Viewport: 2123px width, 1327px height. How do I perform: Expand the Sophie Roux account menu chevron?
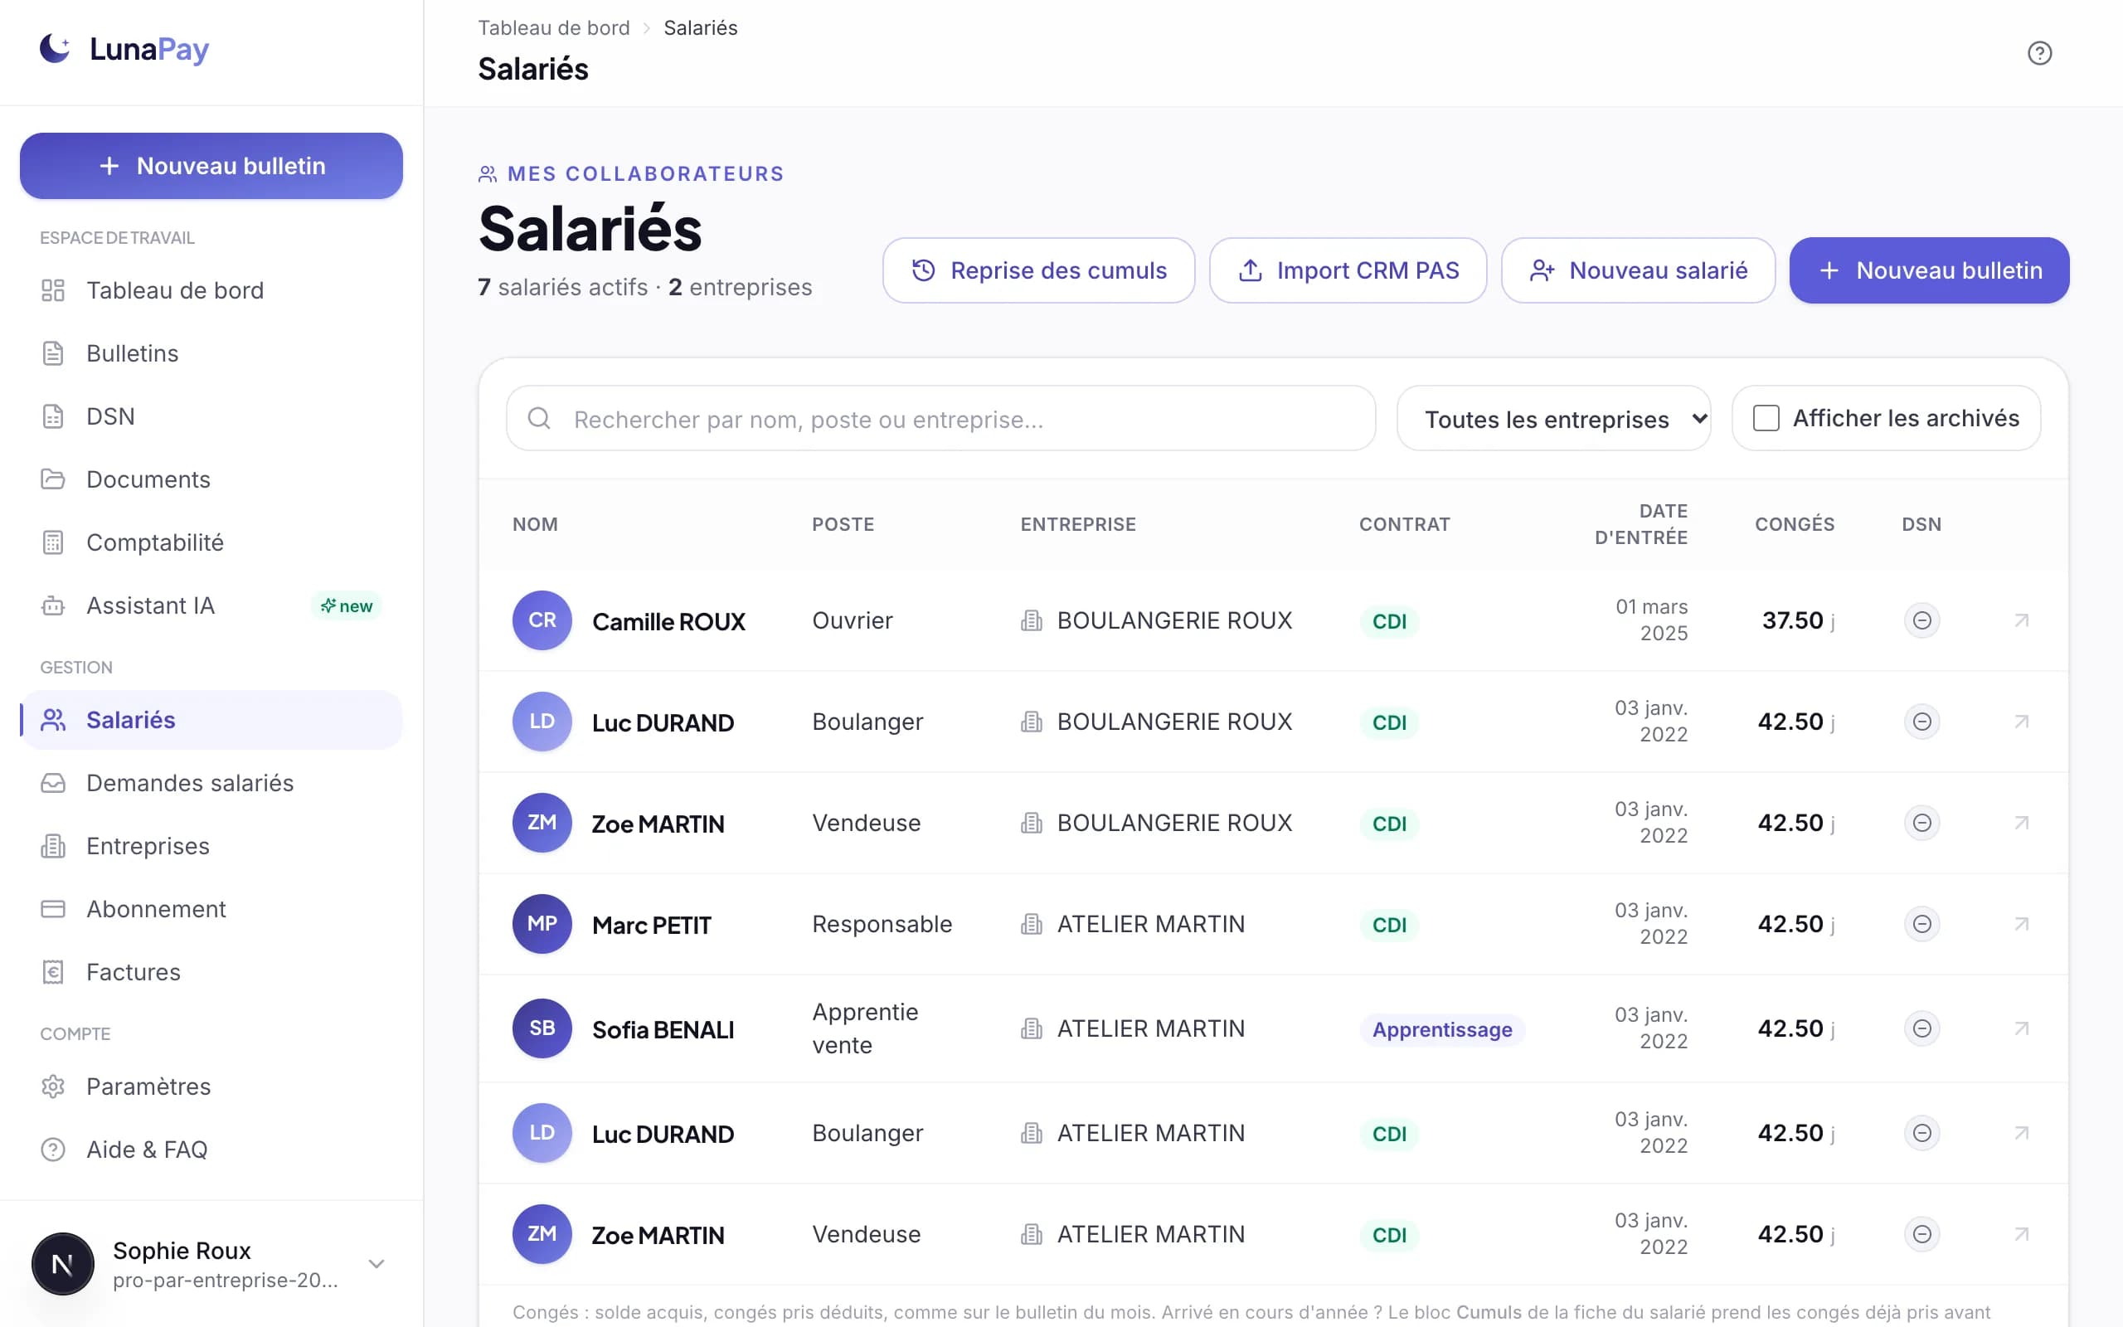(x=377, y=1265)
